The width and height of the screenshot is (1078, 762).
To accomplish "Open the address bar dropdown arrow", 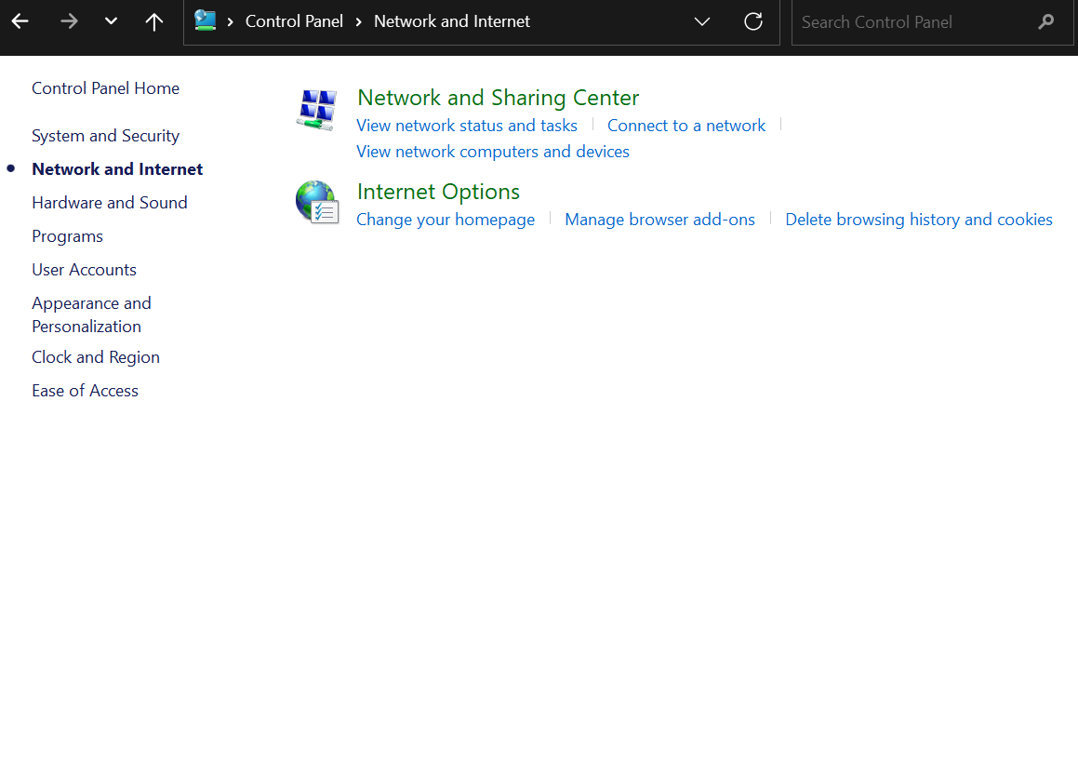I will (x=702, y=20).
